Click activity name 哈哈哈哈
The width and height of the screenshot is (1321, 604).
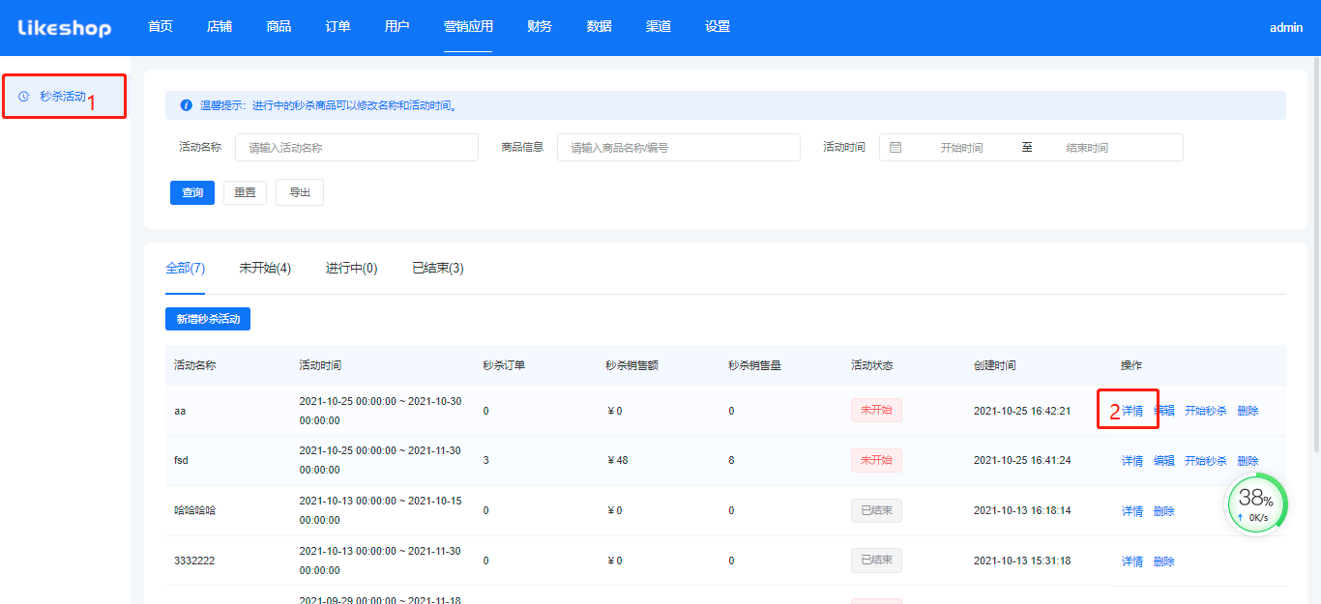pyautogui.click(x=195, y=510)
